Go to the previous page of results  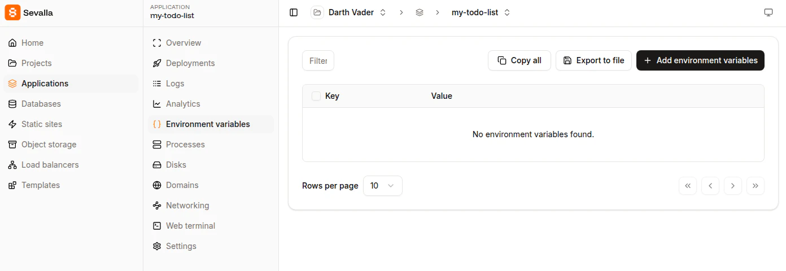point(710,186)
